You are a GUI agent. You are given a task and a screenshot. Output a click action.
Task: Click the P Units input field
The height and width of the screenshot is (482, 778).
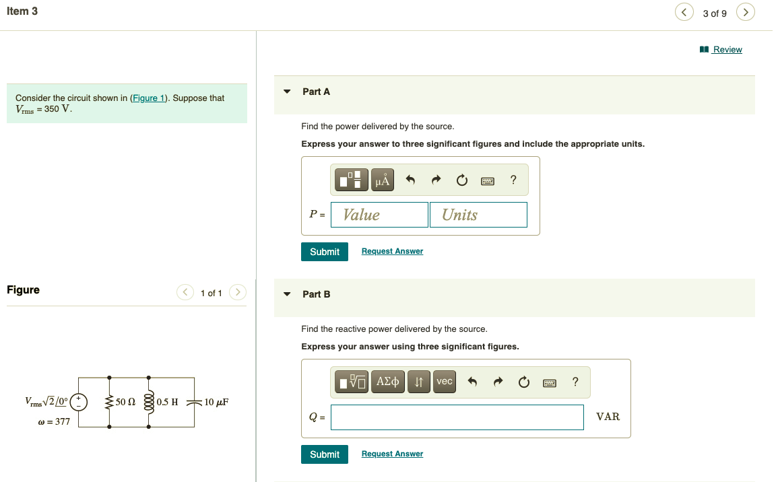point(478,215)
